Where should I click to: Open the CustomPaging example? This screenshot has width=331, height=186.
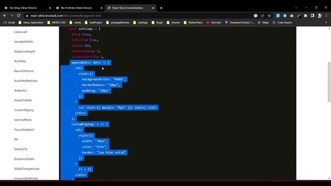(24, 110)
